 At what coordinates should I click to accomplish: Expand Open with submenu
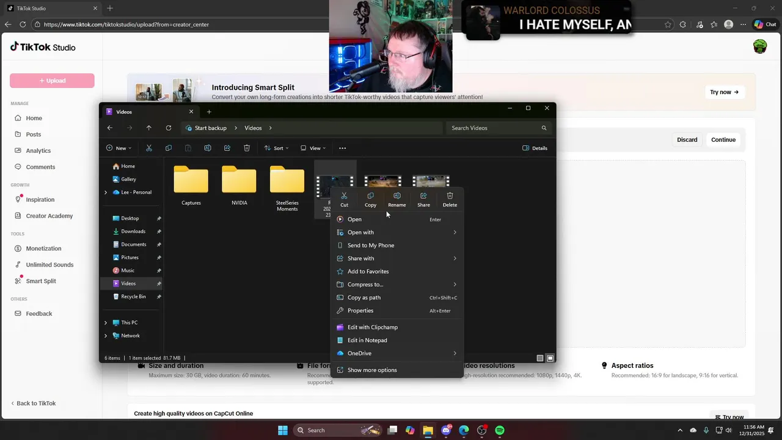[397, 232]
